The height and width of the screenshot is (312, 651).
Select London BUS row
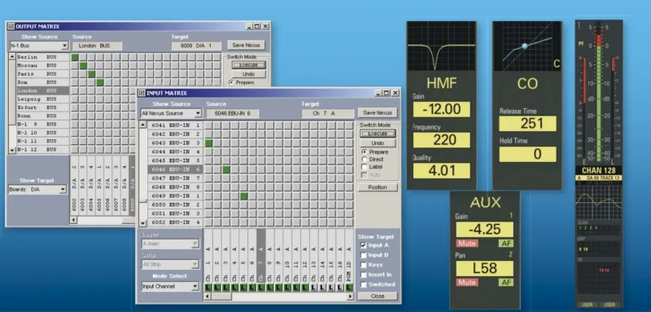click(x=43, y=90)
